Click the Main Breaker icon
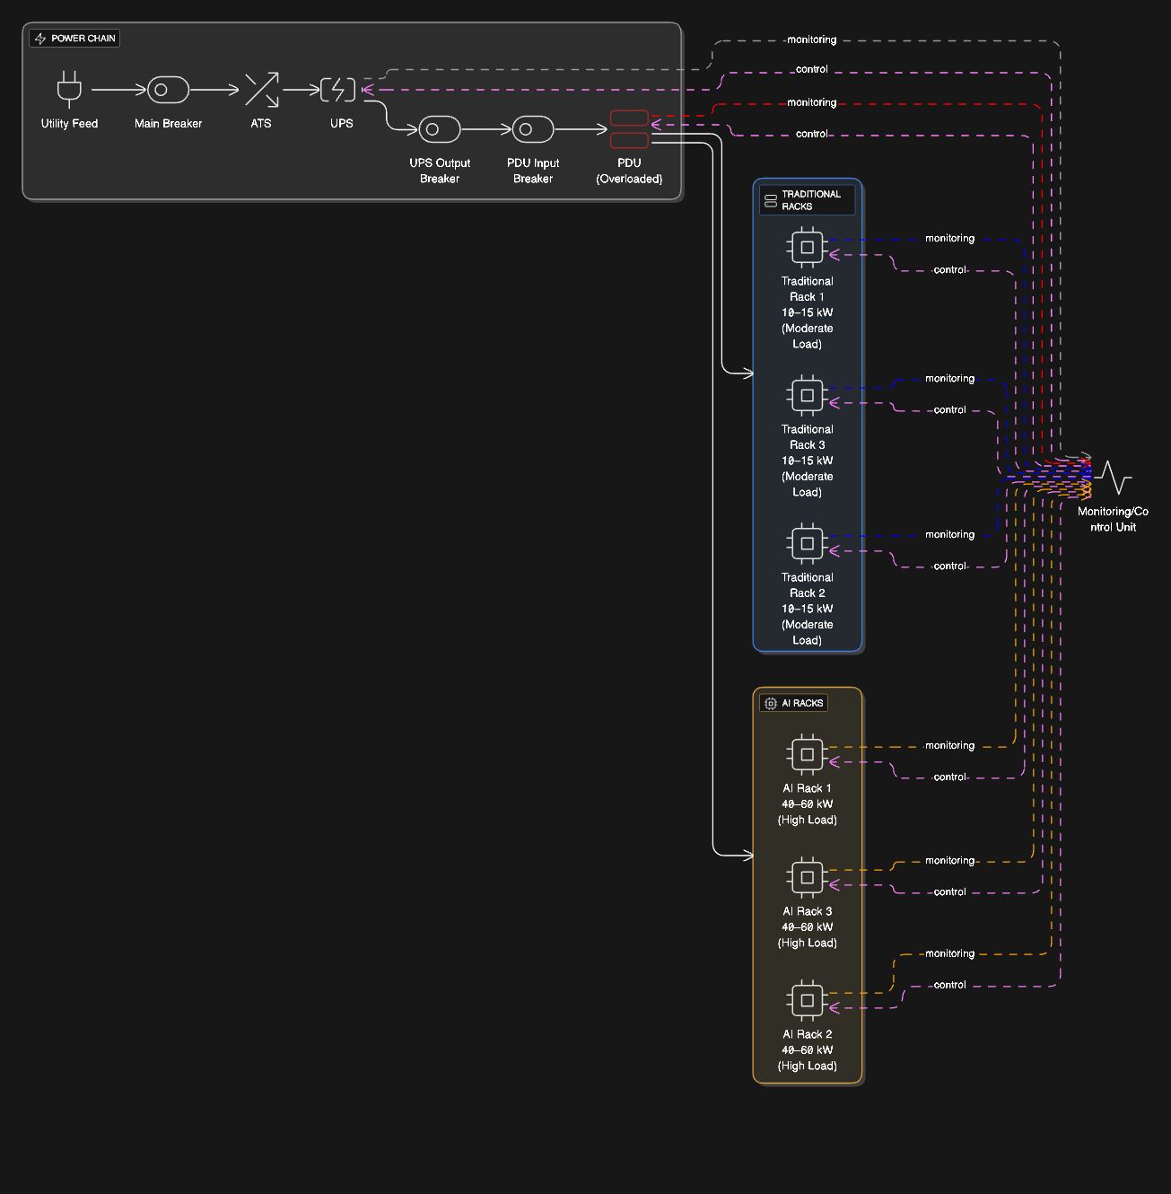Viewport: 1171px width, 1194px height. click(167, 89)
